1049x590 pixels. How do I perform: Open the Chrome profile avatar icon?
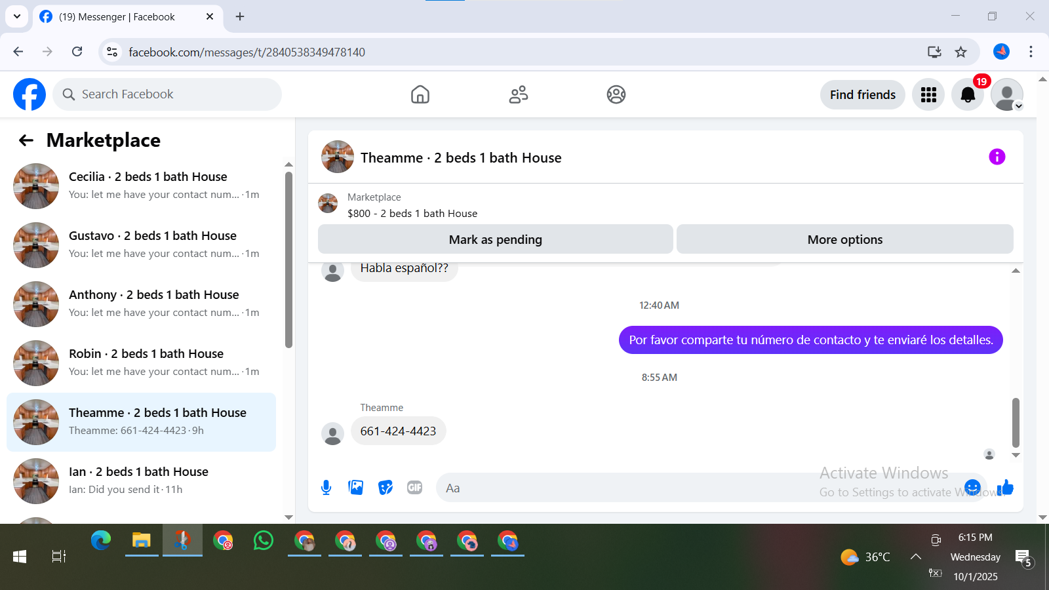[x=1001, y=52]
